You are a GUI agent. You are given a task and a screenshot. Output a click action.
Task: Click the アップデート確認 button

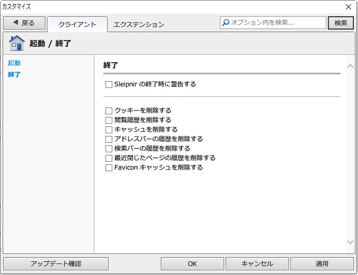[56, 263]
